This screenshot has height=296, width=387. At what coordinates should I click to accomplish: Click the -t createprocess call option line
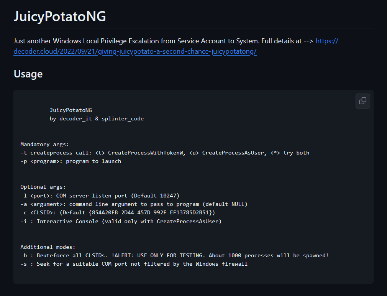[165, 153]
